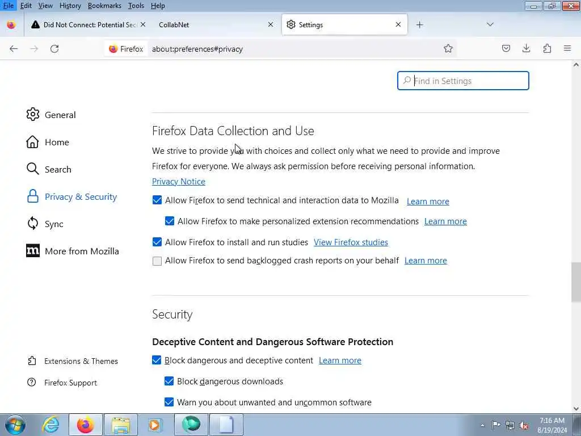Screen dimensions: 581x436
Task: Open the Privacy Notice link
Action: (179, 182)
